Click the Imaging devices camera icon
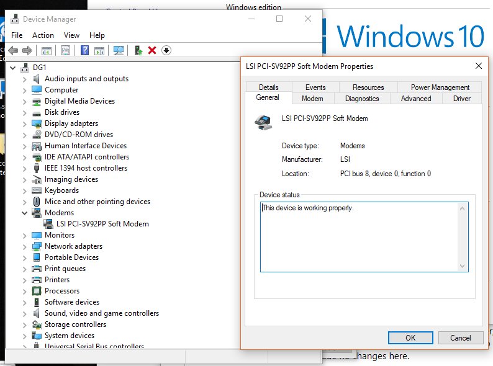 coord(37,179)
